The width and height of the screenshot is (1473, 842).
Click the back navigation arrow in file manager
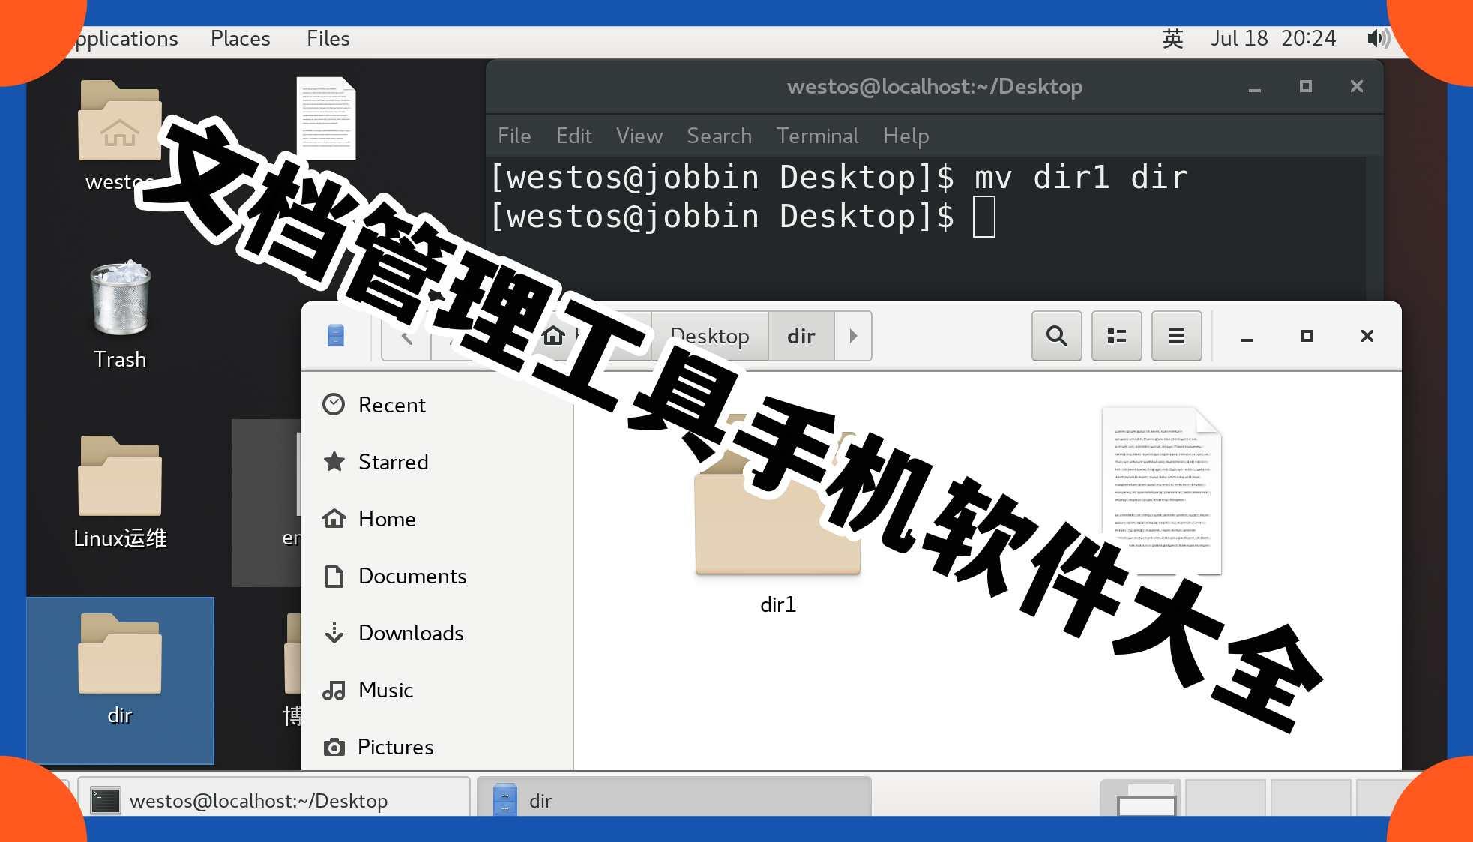(406, 336)
